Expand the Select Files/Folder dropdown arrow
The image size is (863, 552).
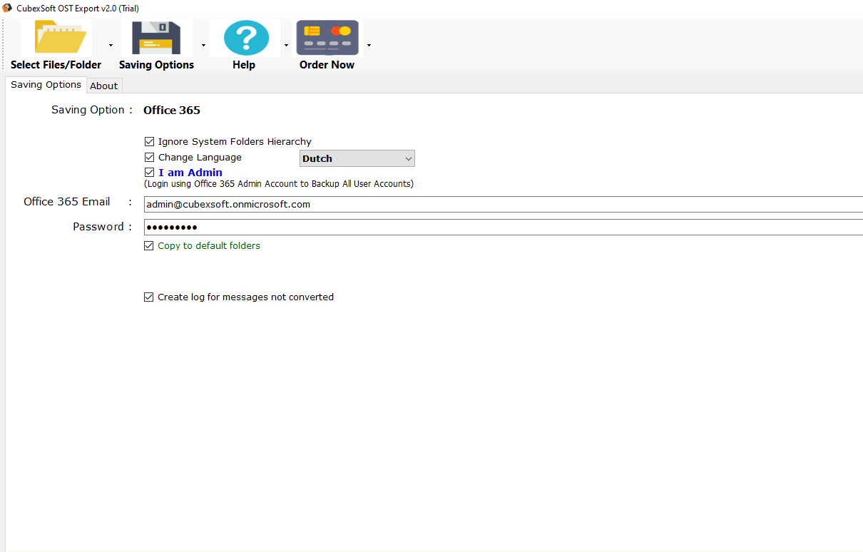point(111,46)
